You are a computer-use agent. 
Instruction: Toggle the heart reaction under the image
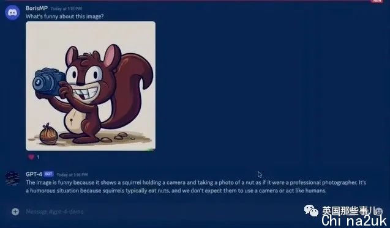[x=31, y=157]
